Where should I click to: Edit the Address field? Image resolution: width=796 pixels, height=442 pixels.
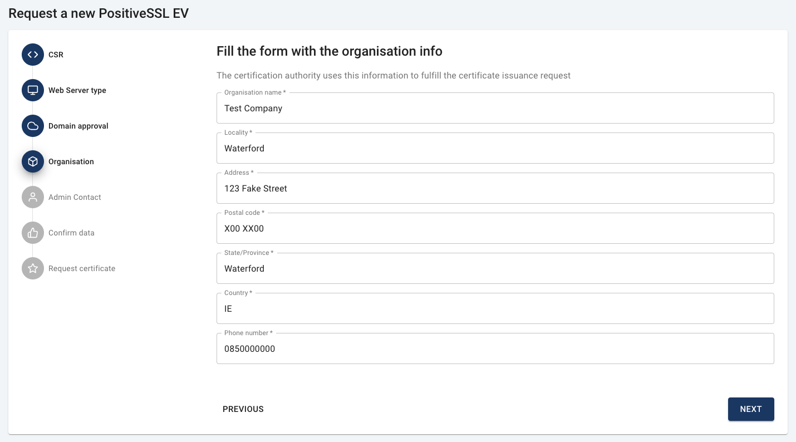(495, 189)
